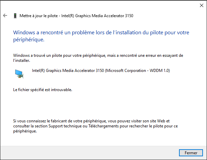Click the Fermer button

click(191, 153)
